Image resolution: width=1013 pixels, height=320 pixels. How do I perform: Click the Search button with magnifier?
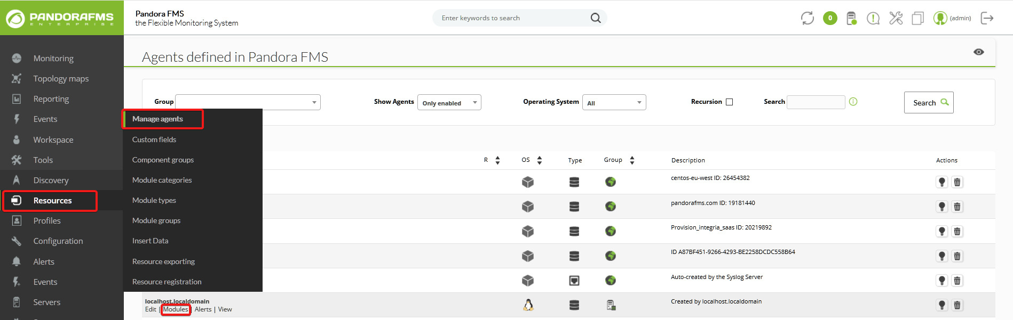929,103
